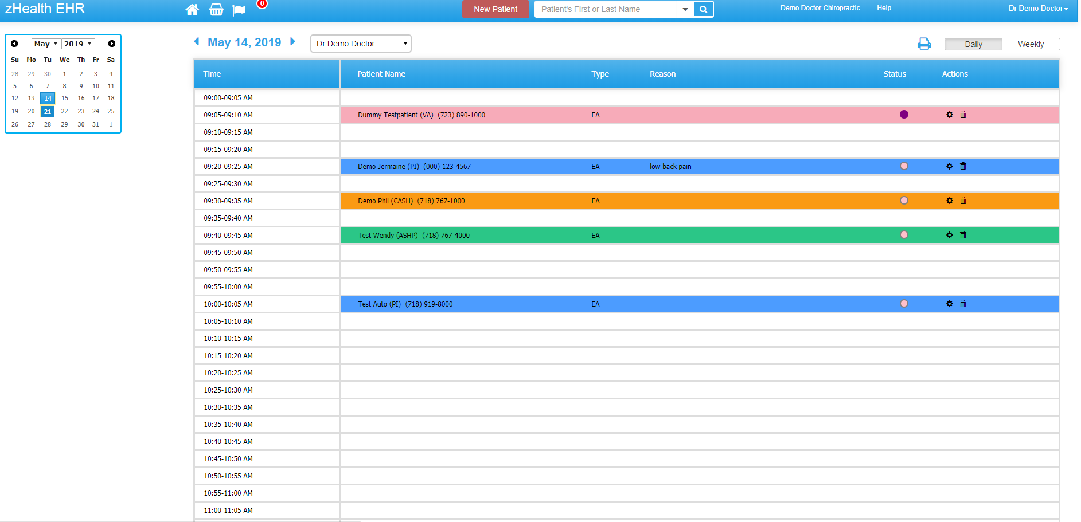
Task: Select May 21 in mini calendar
Action: (x=48, y=111)
